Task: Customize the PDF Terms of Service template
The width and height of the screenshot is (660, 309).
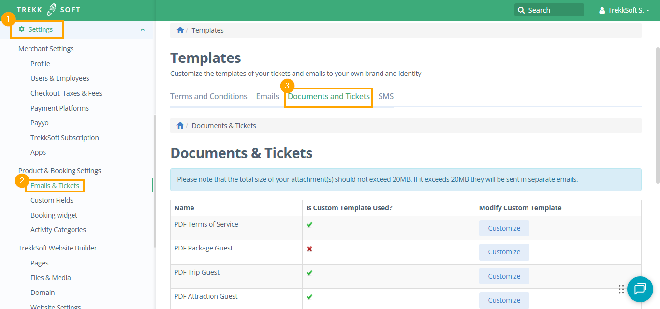Action: point(504,228)
